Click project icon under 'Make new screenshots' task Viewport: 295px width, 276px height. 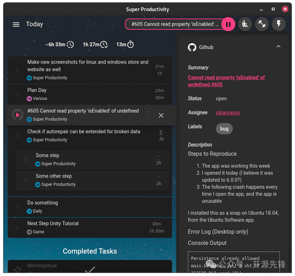click(x=29, y=78)
